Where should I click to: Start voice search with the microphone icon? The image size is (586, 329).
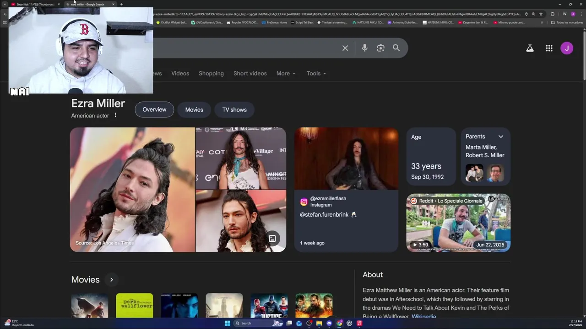point(364,48)
